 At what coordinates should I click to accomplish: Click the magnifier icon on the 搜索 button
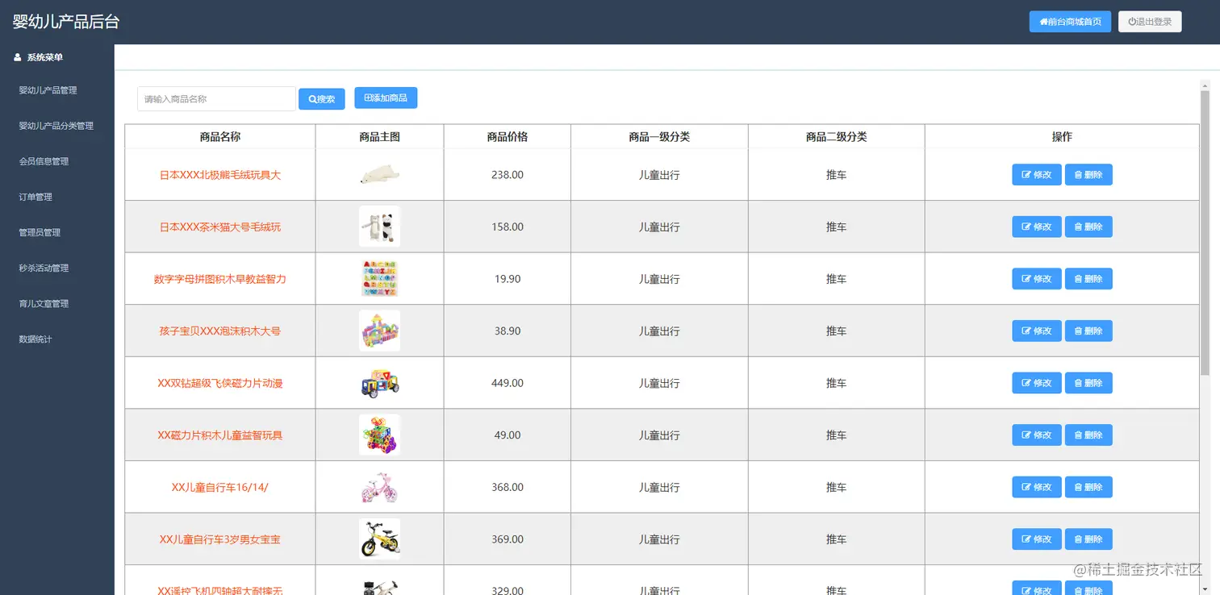pyautogui.click(x=311, y=98)
